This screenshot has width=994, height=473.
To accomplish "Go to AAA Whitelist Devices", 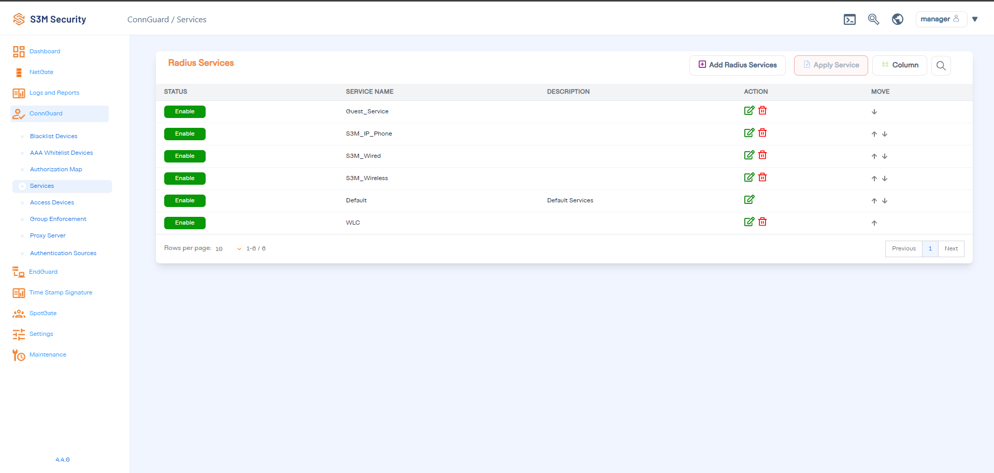I will coord(62,153).
